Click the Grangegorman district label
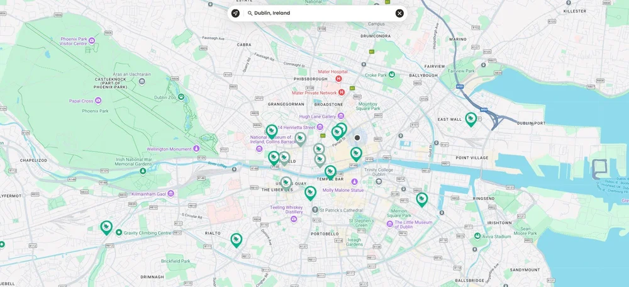Image resolution: width=629 pixels, height=287 pixels. 286,104
